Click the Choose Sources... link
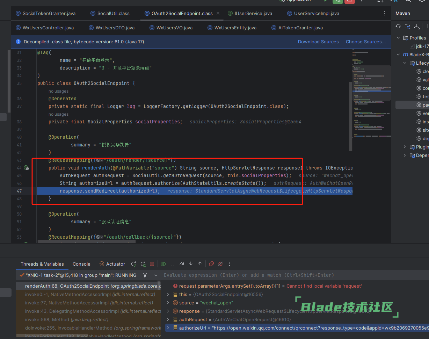The image size is (429, 339). click(366, 42)
